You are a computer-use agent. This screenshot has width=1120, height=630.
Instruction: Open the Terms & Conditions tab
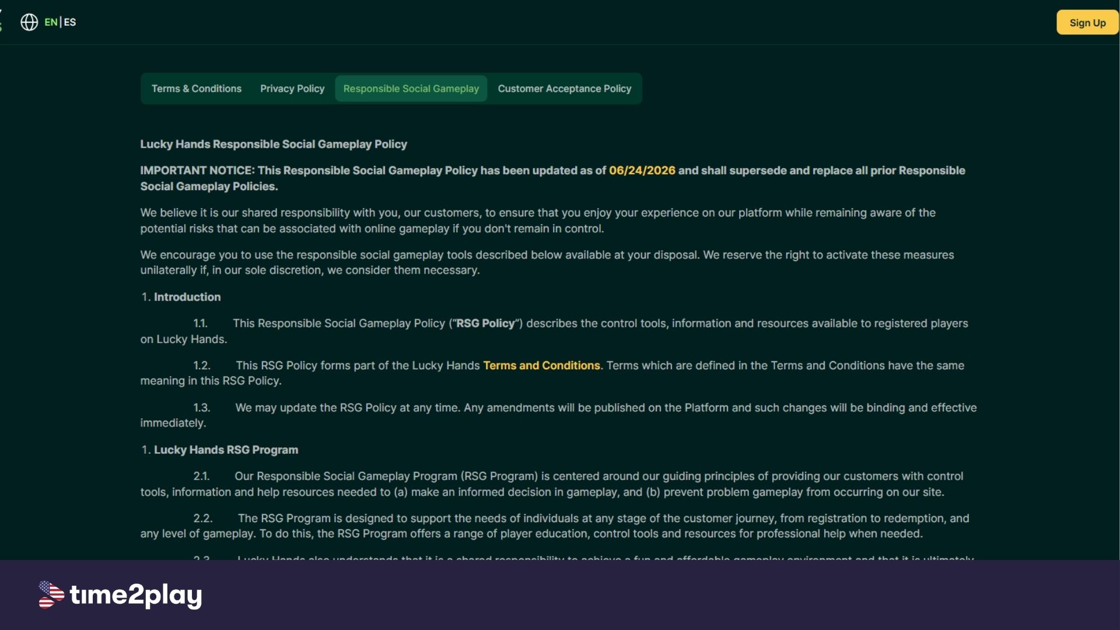coord(197,89)
